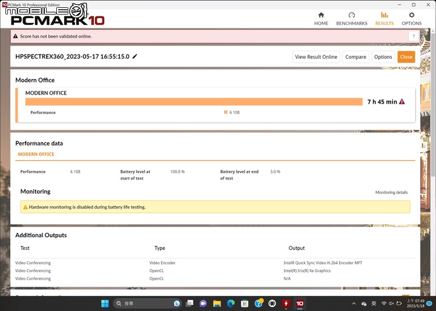Open Teams Chat taskbar icon
This screenshot has height=311, width=436.
click(203, 304)
